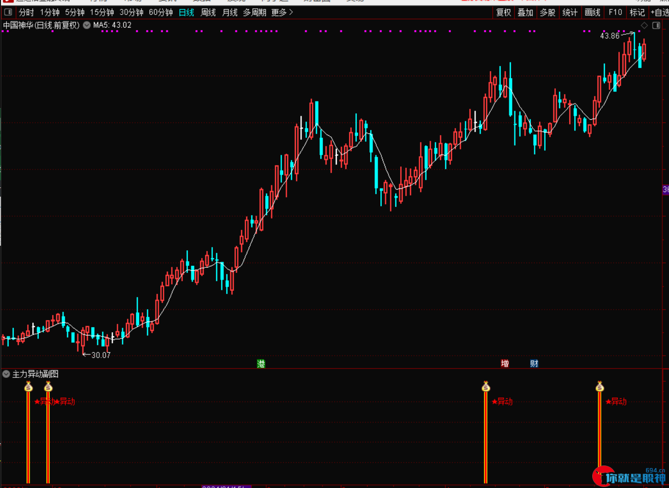The width and height of the screenshot is (669, 488).
Task: Switch to the 分时 intraday chart tab
Action: 26,12
